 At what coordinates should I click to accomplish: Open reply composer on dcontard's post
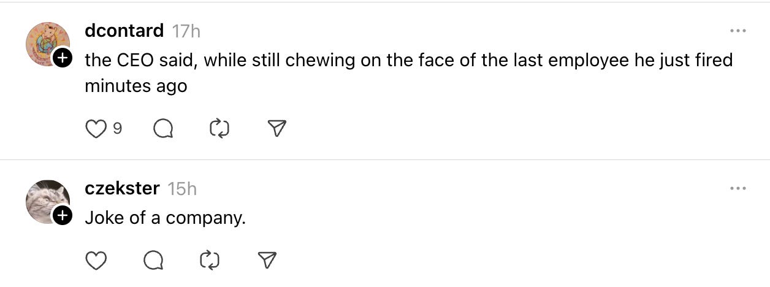pyautogui.click(x=162, y=129)
